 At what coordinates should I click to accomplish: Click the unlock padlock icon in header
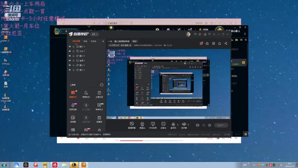tap(207, 43)
